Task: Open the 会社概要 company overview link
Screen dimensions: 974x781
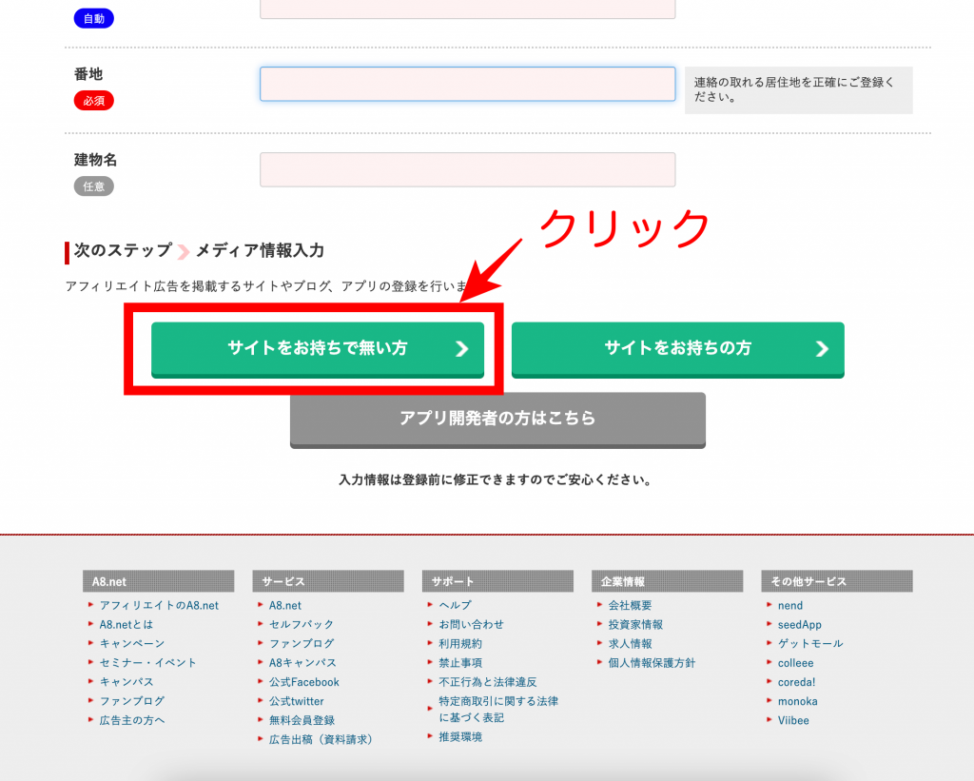Action: [630, 605]
